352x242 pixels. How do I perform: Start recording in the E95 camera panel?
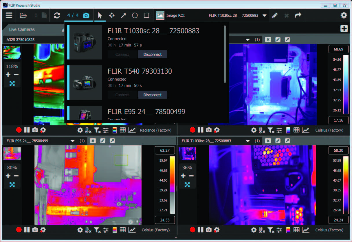tap(19, 230)
